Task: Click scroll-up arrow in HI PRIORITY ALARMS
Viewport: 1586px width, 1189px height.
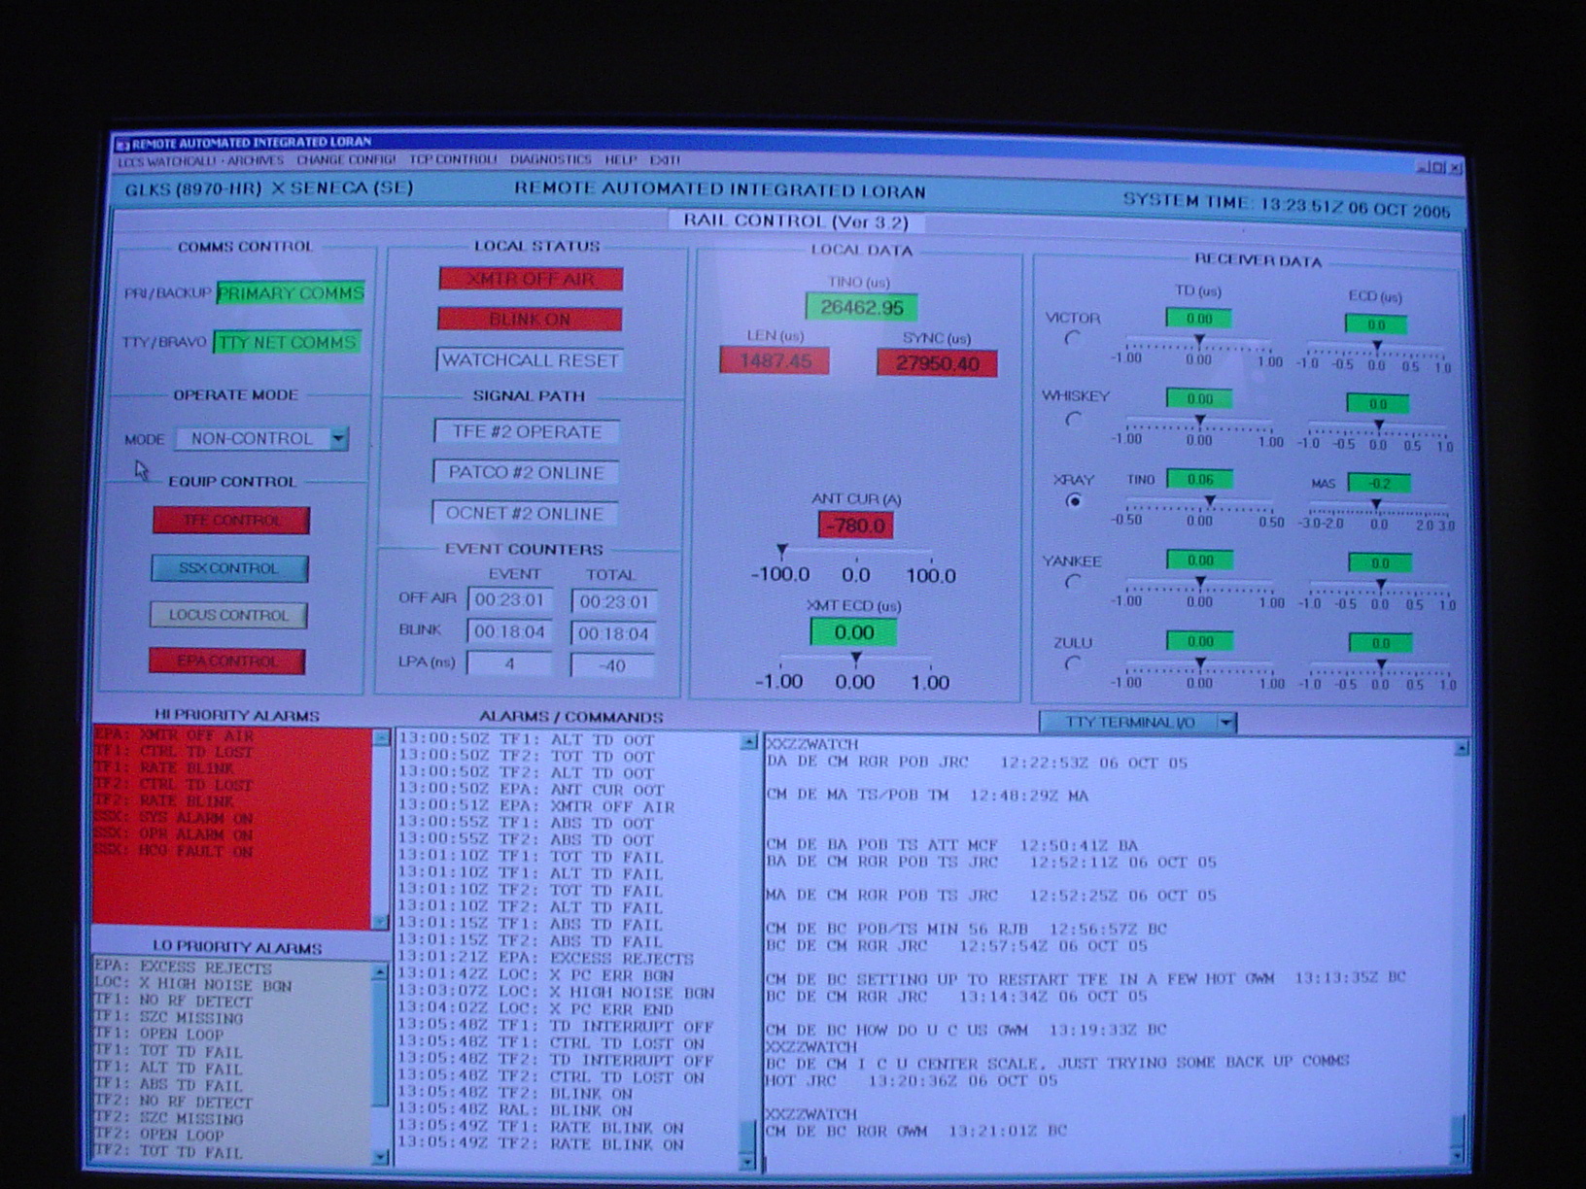Action: (x=381, y=738)
